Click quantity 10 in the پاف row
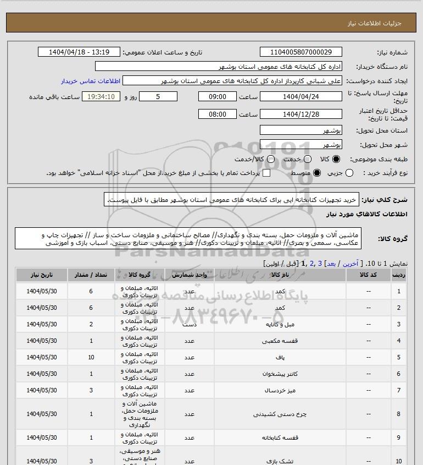The height and width of the screenshot is (465, 423). (91, 357)
